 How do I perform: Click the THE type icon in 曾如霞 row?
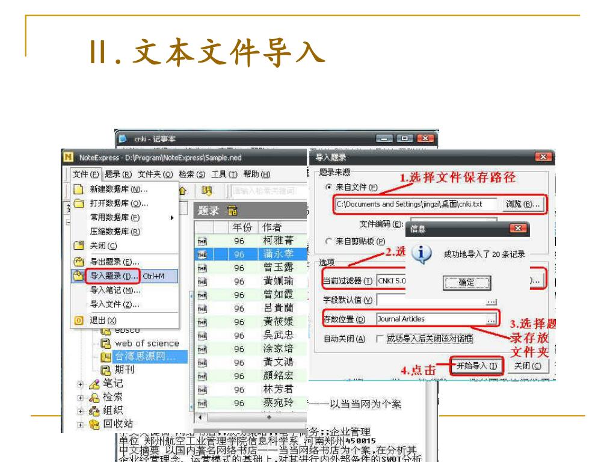coord(202,295)
